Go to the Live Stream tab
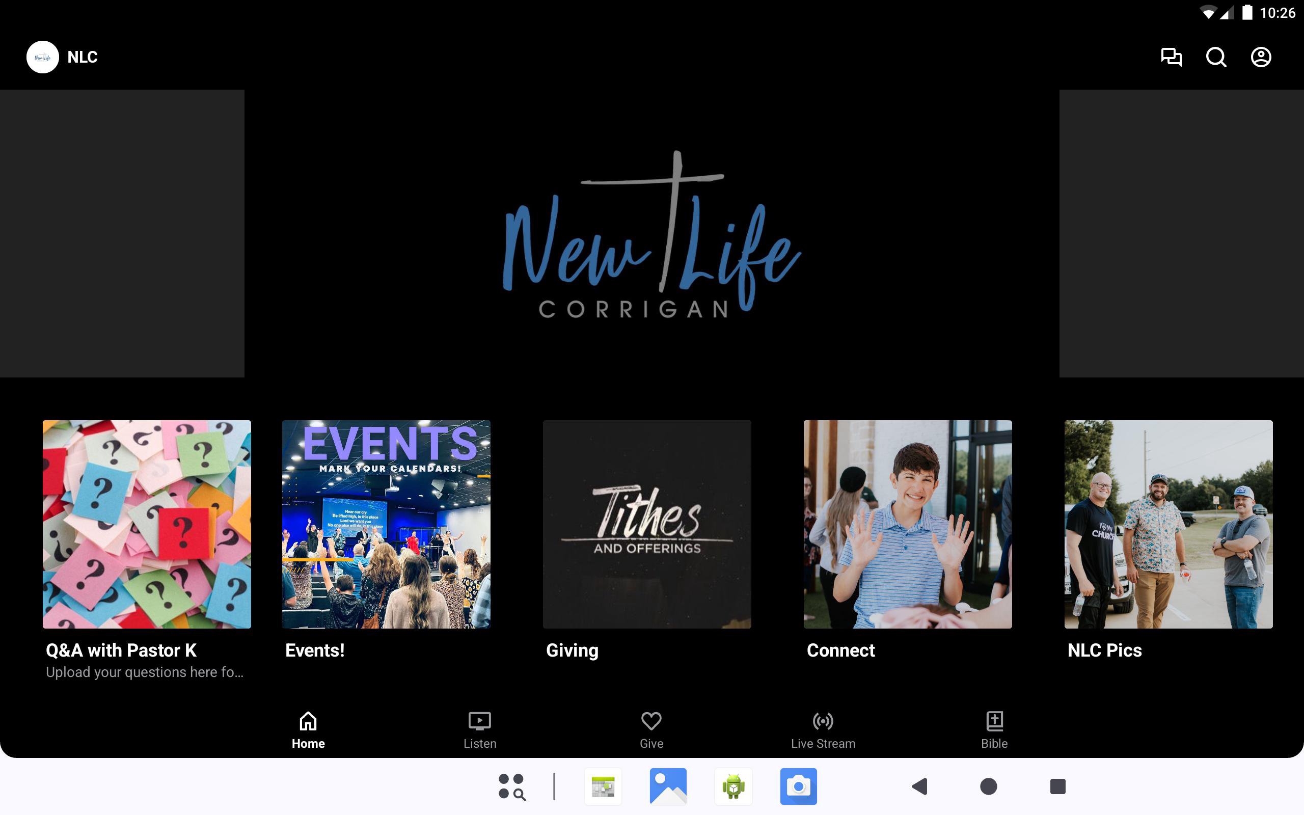The width and height of the screenshot is (1304, 815). click(x=823, y=730)
